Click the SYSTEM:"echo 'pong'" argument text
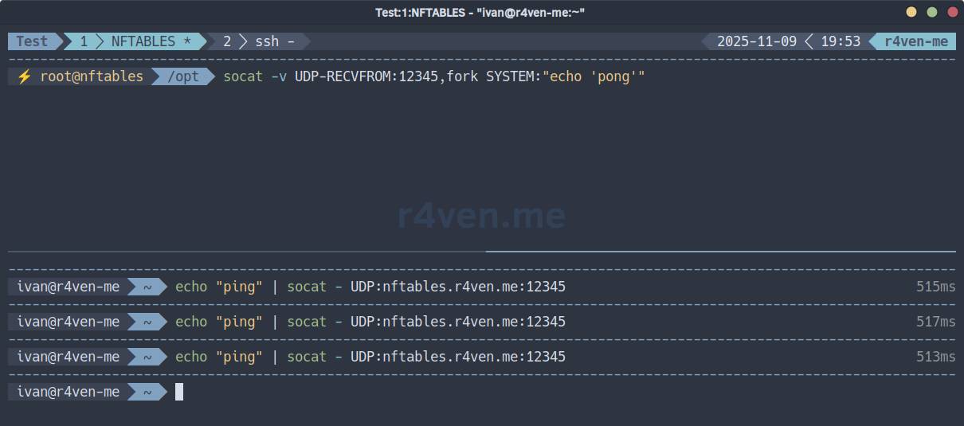The image size is (964, 426). pos(565,76)
